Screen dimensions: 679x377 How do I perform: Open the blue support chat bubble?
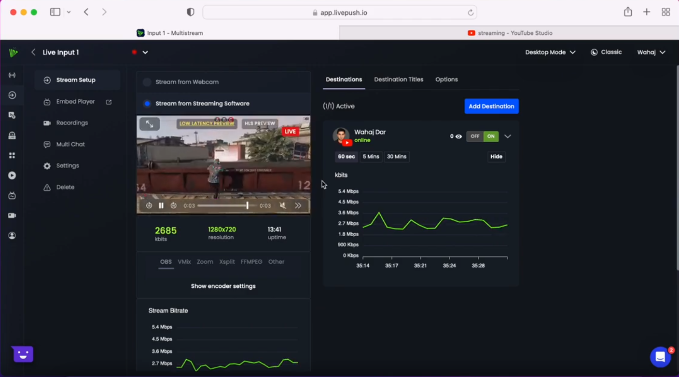[x=660, y=357]
